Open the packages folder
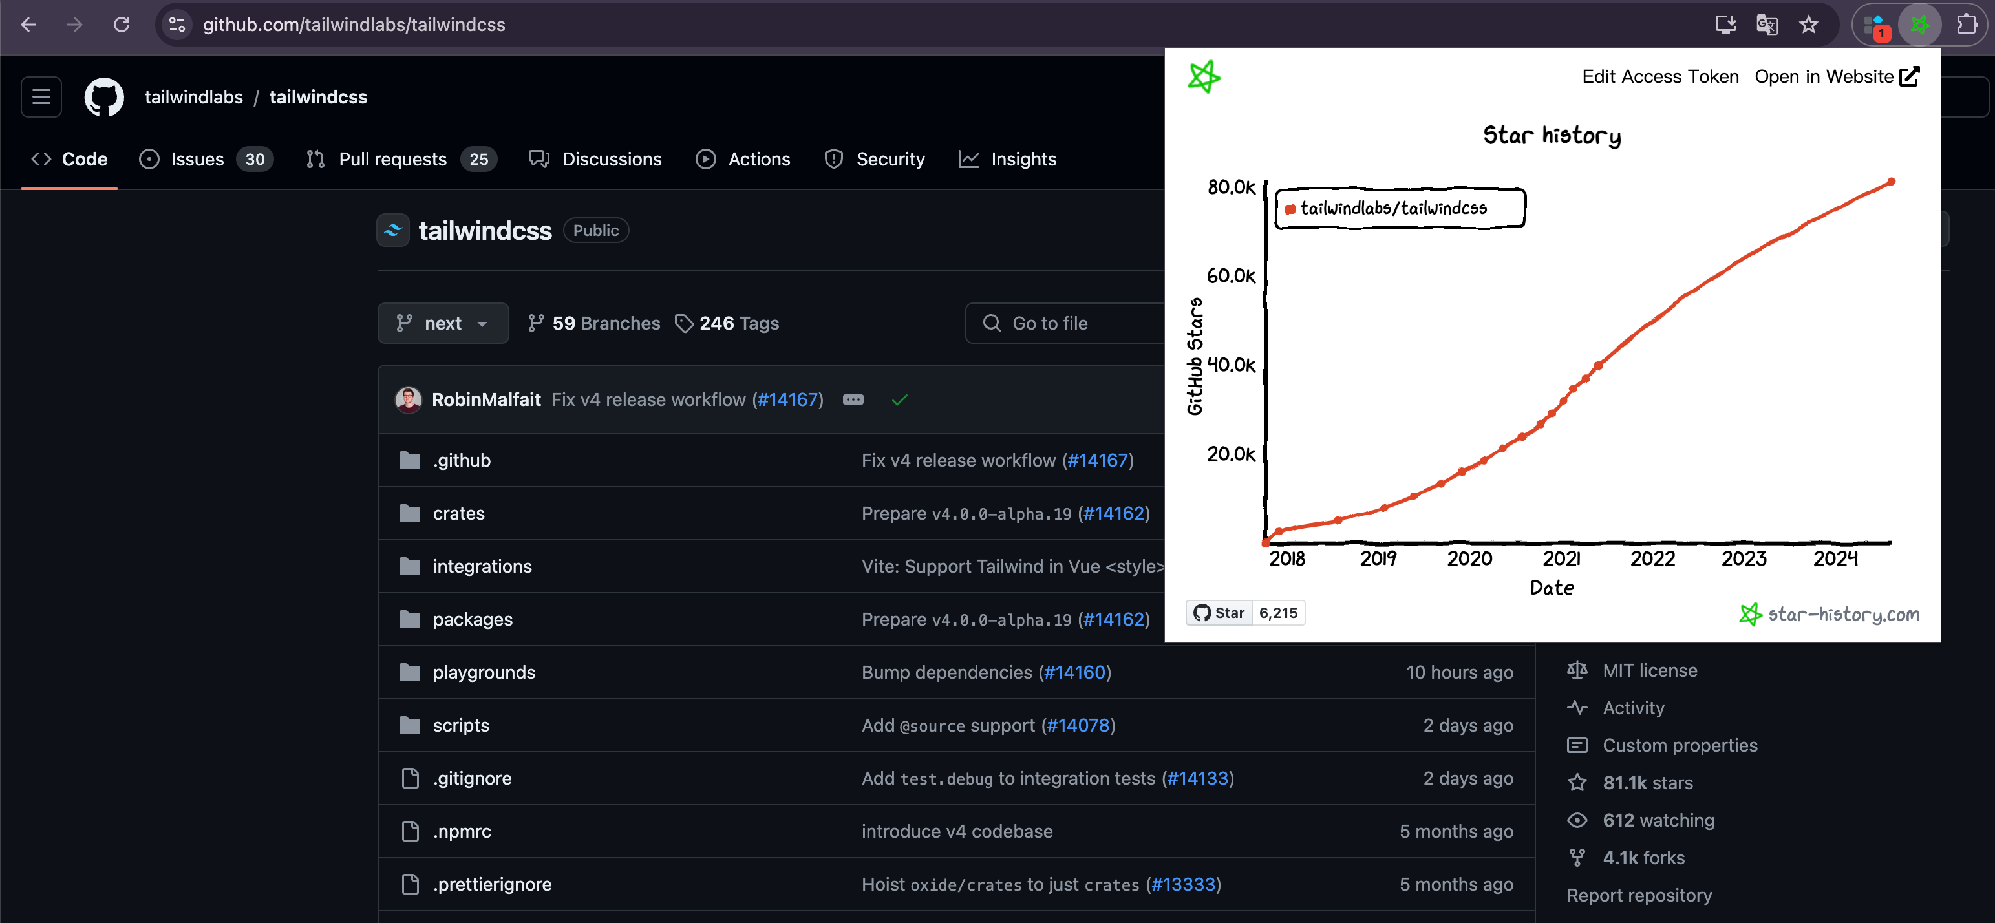This screenshot has width=1995, height=923. coord(473,619)
